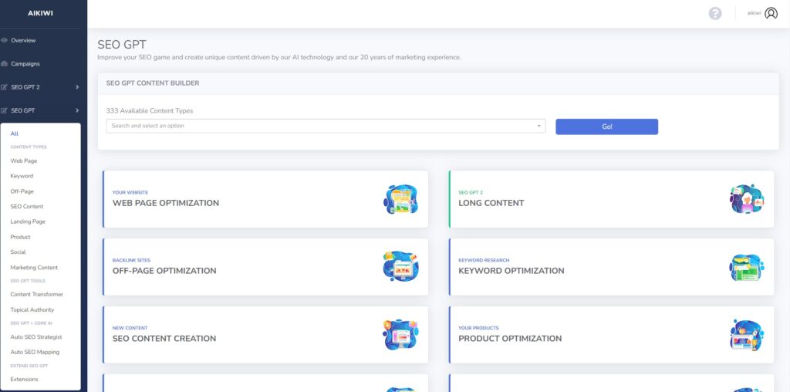Open LONG CONTENT card title
This screenshot has width=790, height=392.
[491, 203]
